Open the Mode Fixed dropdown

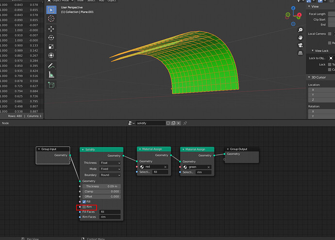pos(110,169)
